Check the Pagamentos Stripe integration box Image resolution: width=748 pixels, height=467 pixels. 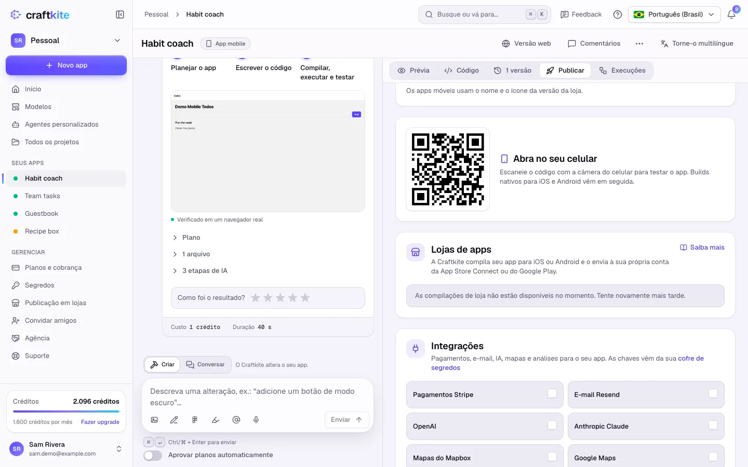pyautogui.click(x=552, y=394)
